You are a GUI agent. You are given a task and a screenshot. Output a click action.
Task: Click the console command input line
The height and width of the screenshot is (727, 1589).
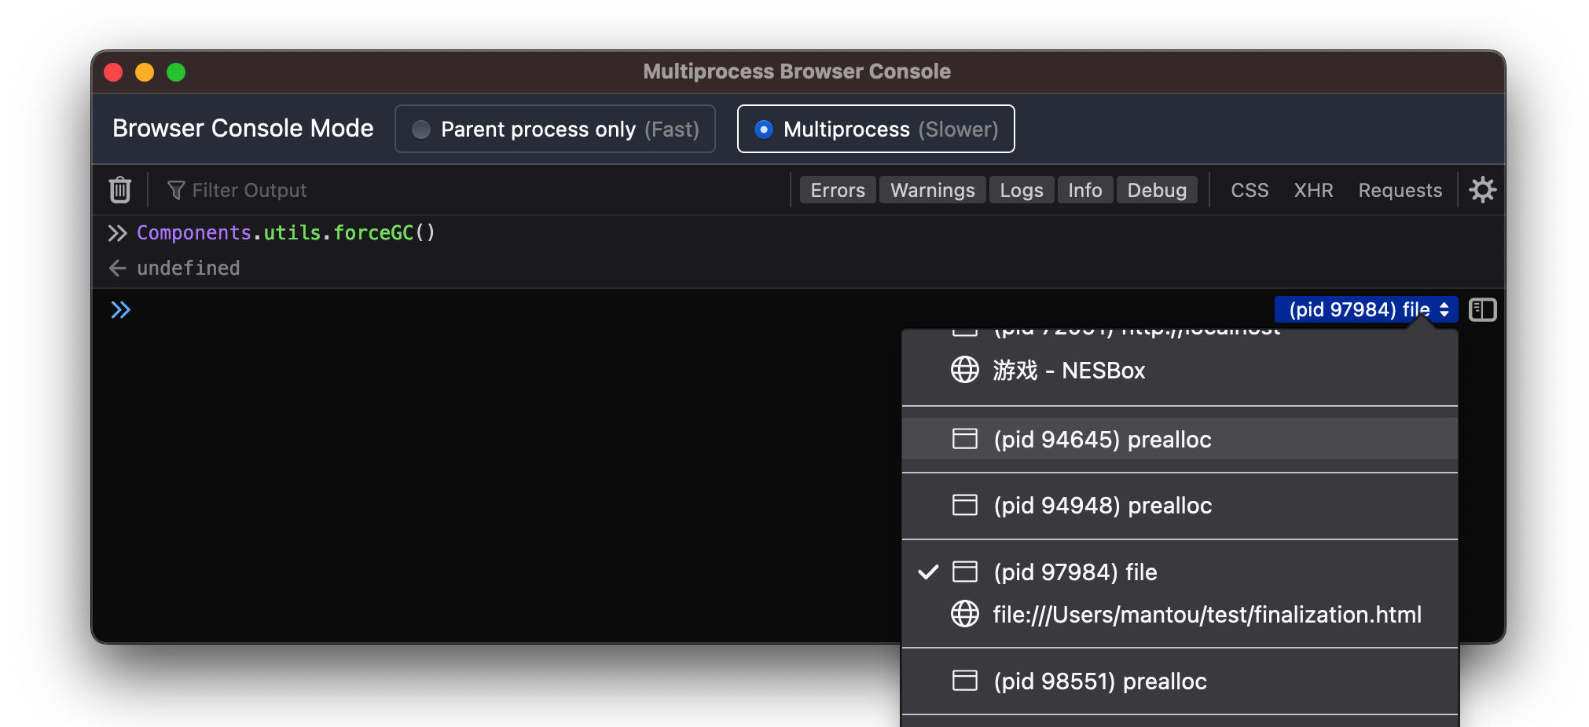pos(699,310)
